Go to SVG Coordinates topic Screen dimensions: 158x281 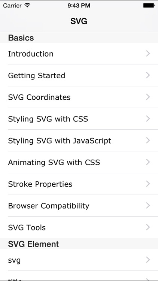coord(79,97)
